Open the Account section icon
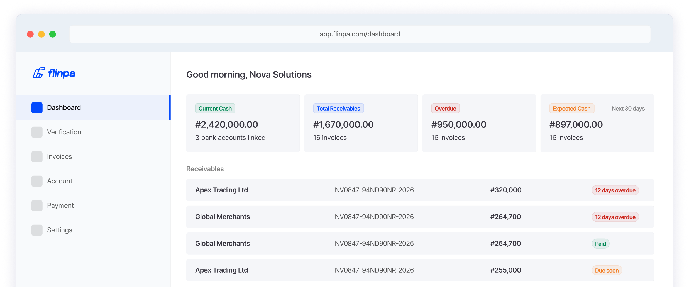Viewport: 689px width, 287px height. click(x=37, y=181)
